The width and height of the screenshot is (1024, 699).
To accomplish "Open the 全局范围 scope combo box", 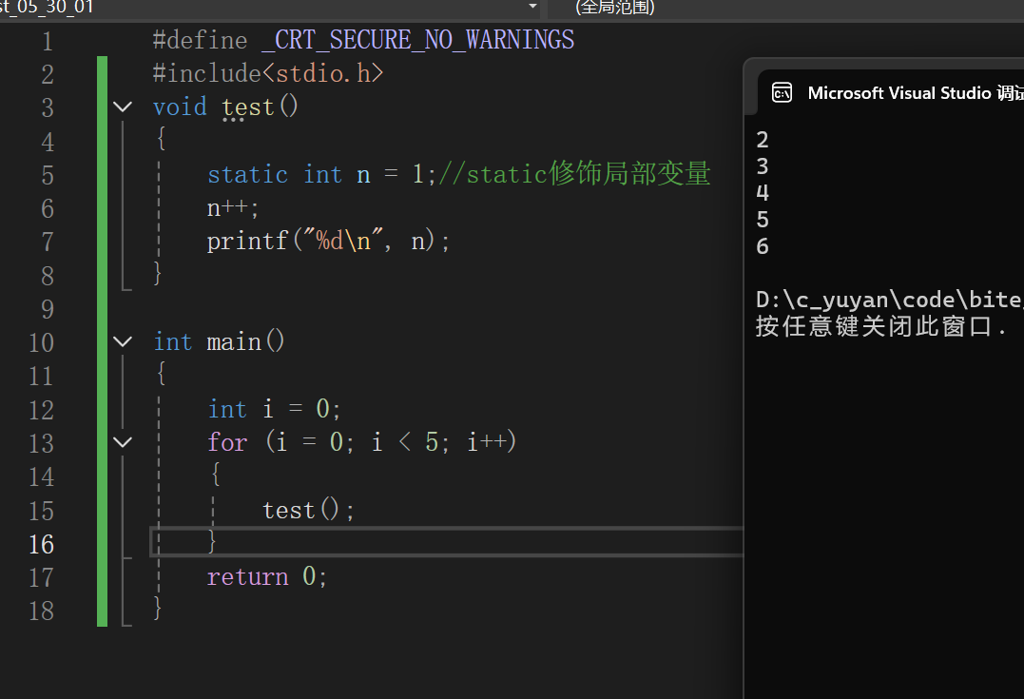I will coord(785,8).
